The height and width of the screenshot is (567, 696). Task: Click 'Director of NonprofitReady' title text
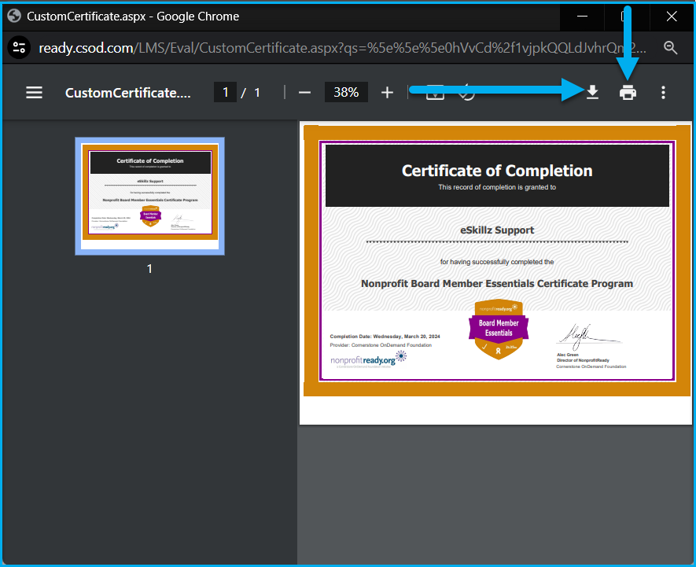(x=584, y=360)
